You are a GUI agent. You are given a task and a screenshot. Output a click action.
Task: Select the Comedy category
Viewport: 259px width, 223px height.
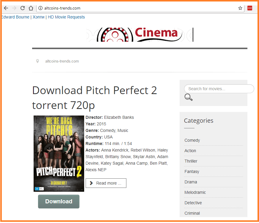[x=192, y=140]
